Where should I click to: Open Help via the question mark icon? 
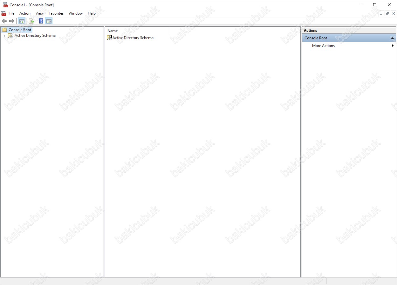(41, 21)
